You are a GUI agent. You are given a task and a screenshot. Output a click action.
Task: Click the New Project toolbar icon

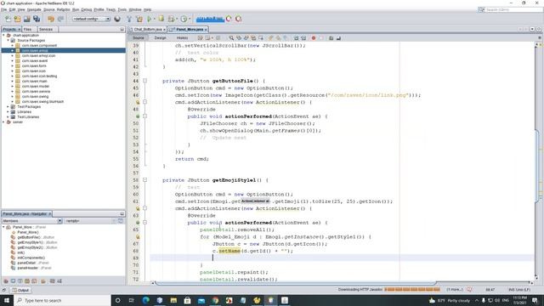[17, 19]
